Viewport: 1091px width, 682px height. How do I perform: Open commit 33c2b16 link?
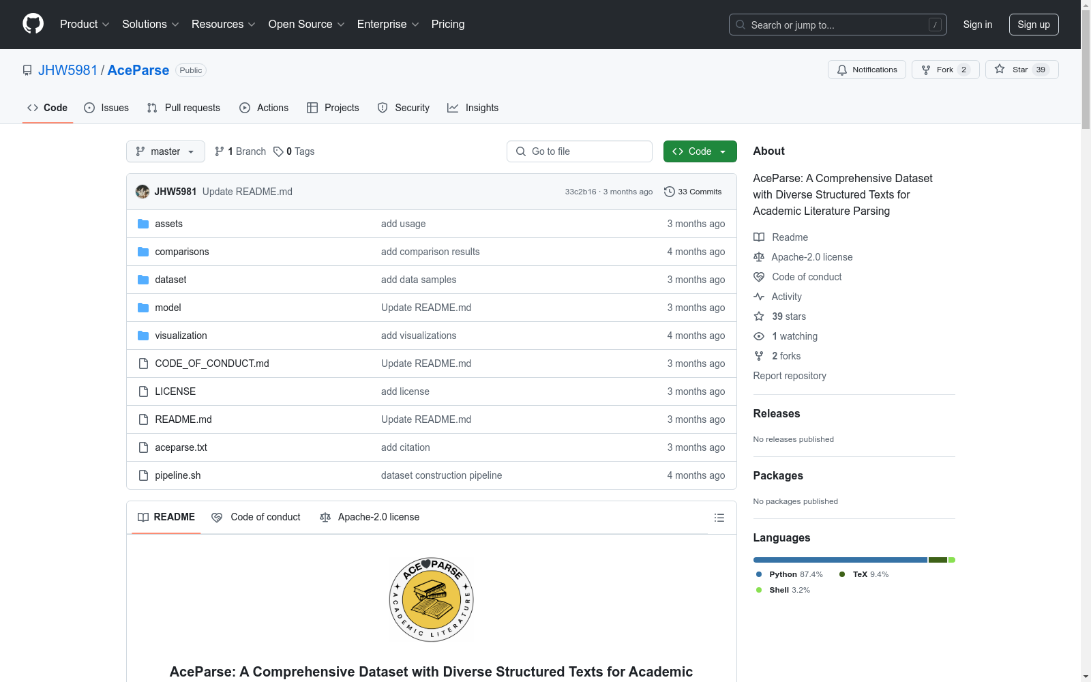tap(580, 192)
